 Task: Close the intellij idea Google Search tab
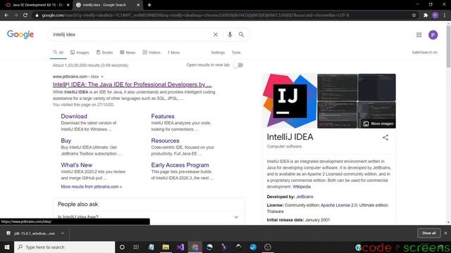click(138, 5)
